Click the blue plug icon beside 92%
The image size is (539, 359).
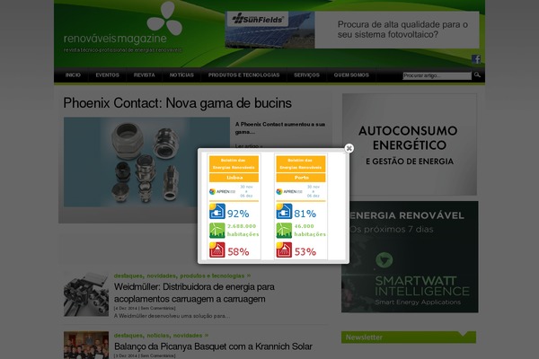pos(217,211)
